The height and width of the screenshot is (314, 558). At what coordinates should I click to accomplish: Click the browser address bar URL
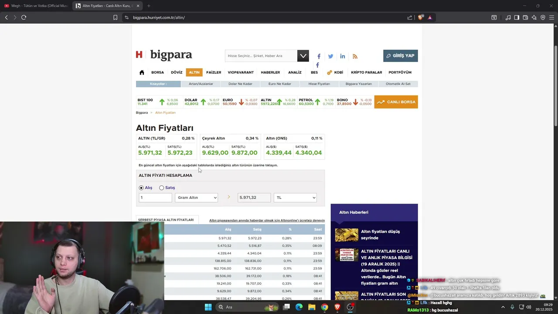(159, 17)
